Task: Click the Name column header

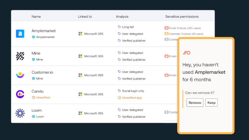Action: click(36, 17)
